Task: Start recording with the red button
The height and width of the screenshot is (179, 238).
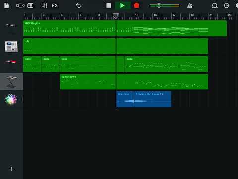Action: click(x=136, y=6)
